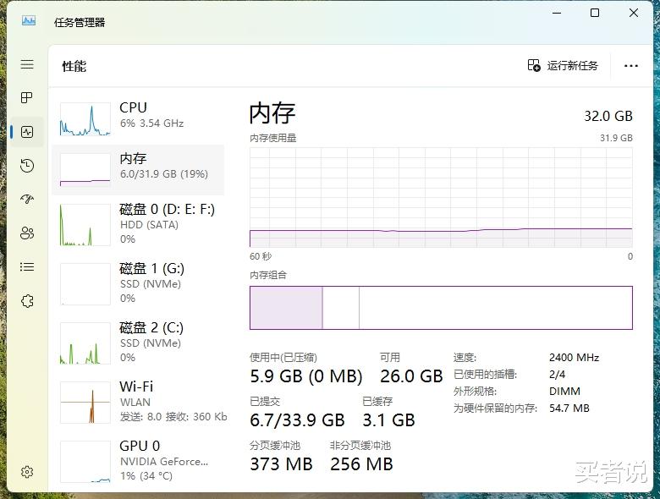Click the 运行新任务 button
The image size is (660, 499).
click(x=563, y=65)
